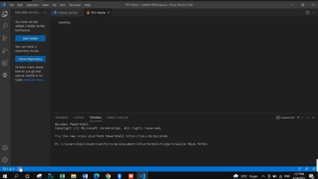Open the Search view in activity bar
The width and height of the screenshot is (318, 179).
(x=5, y=26)
